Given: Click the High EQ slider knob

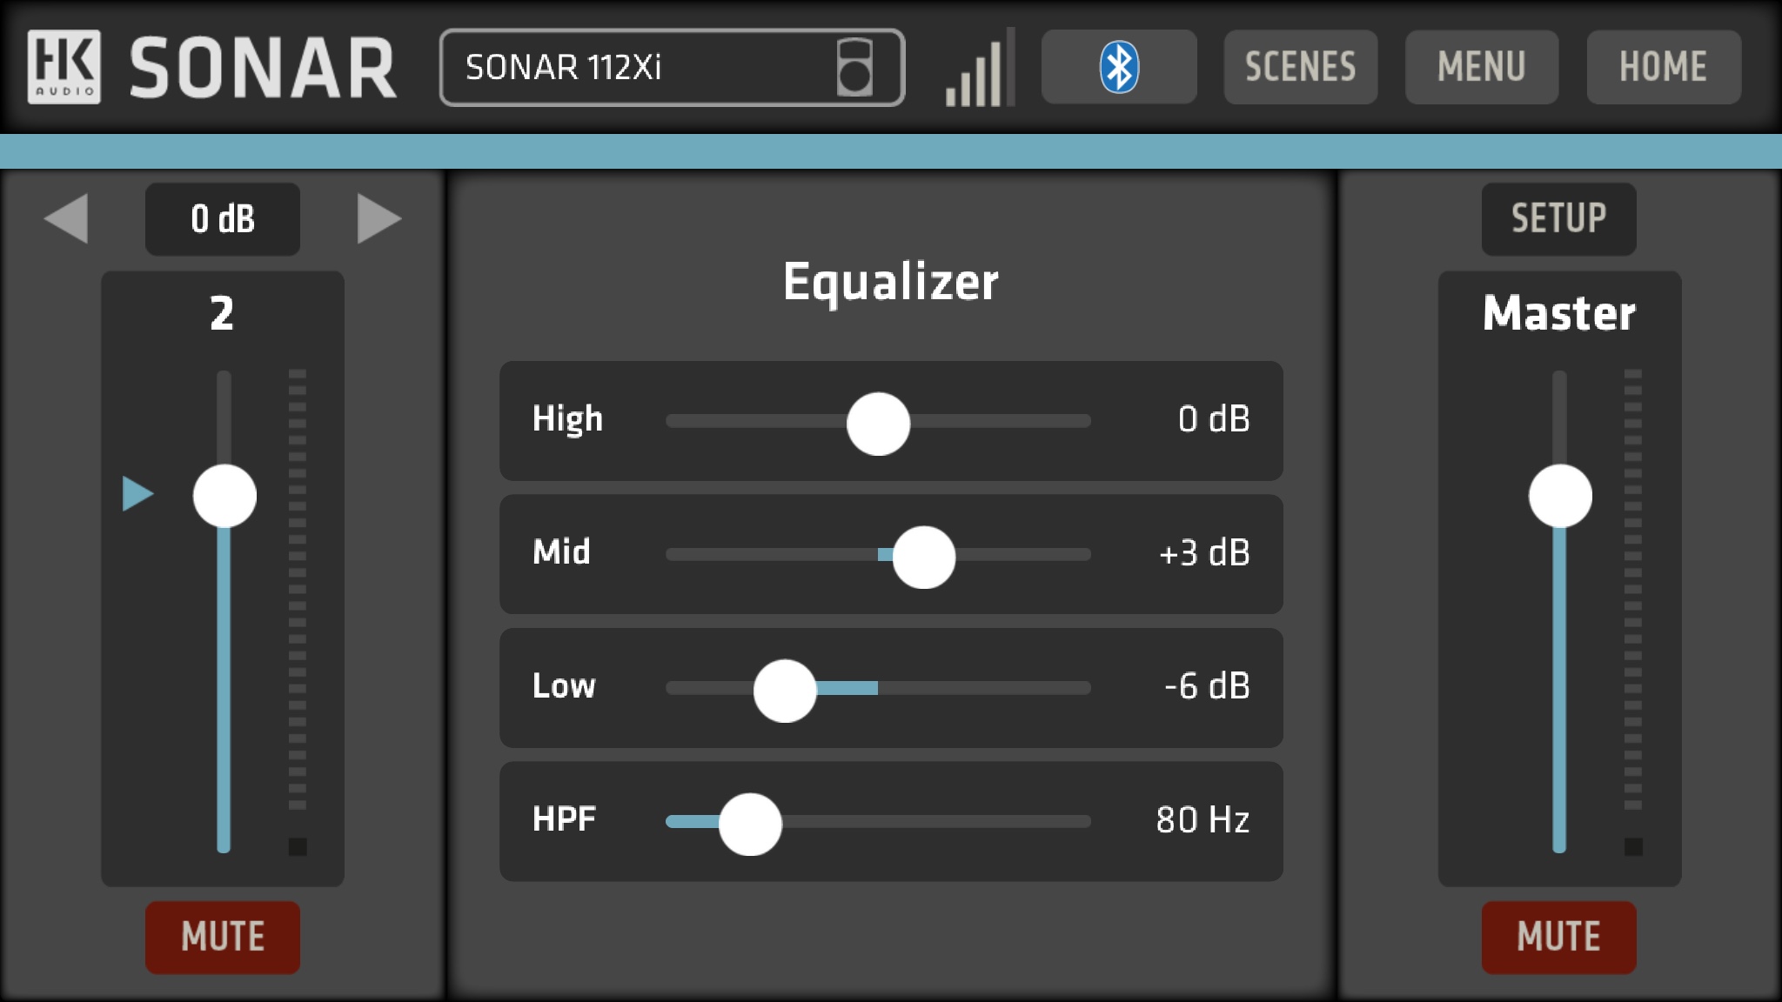Looking at the screenshot, I should 878,424.
